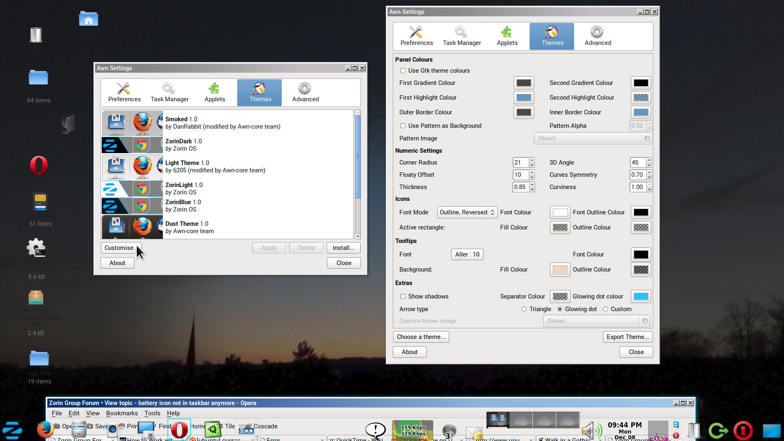Viewport: 784px width, 441px height.
Task: Open the red Opera desktop icon
Action: click(x=39, y=166)
